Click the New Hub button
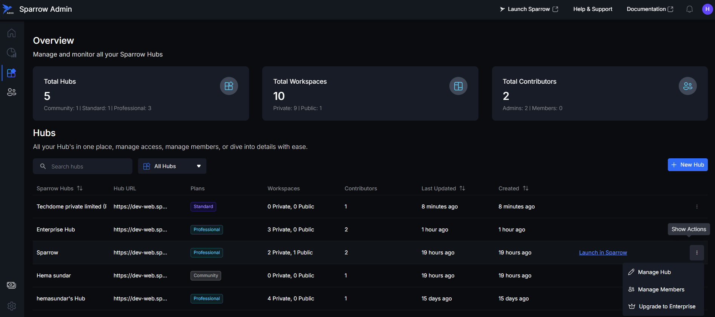 [687, 165]
